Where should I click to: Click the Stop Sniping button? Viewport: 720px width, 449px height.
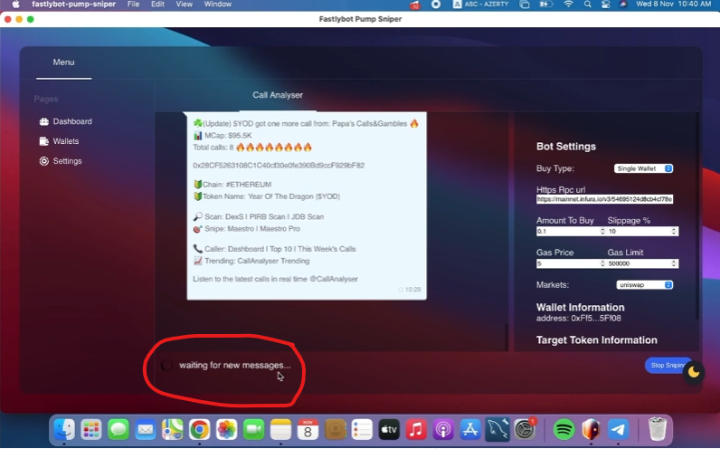[666, 365]
